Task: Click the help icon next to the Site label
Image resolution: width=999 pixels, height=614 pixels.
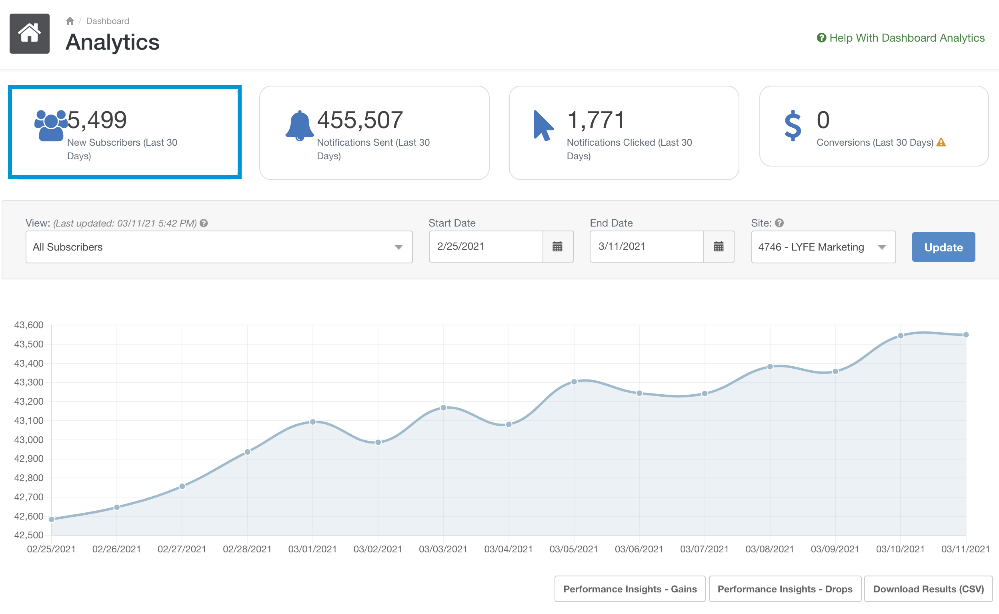Action: tap(779, 223)
